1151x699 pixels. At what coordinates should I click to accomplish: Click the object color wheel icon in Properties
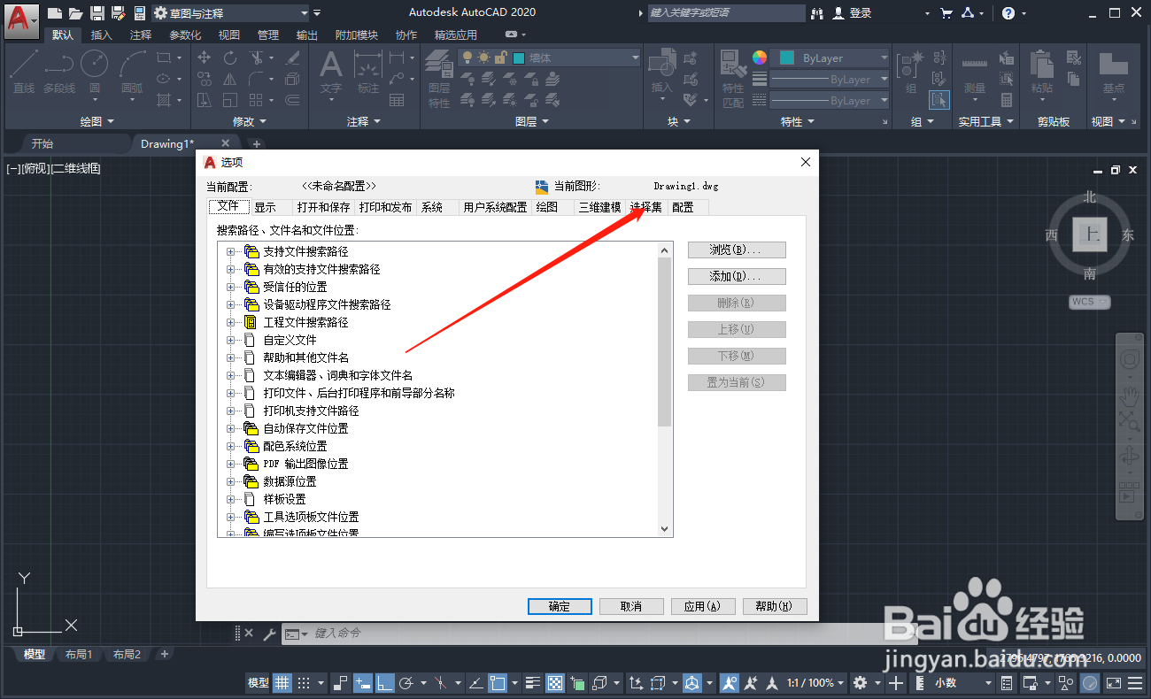(x=760, y=58)
